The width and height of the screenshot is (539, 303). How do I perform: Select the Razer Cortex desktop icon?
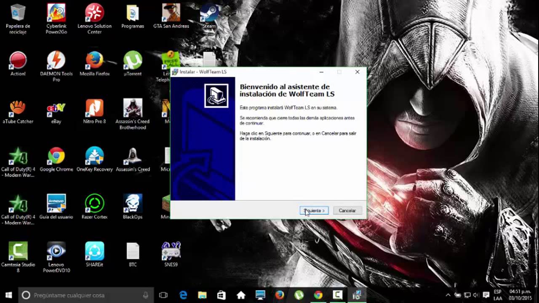(x=94, y=207)
